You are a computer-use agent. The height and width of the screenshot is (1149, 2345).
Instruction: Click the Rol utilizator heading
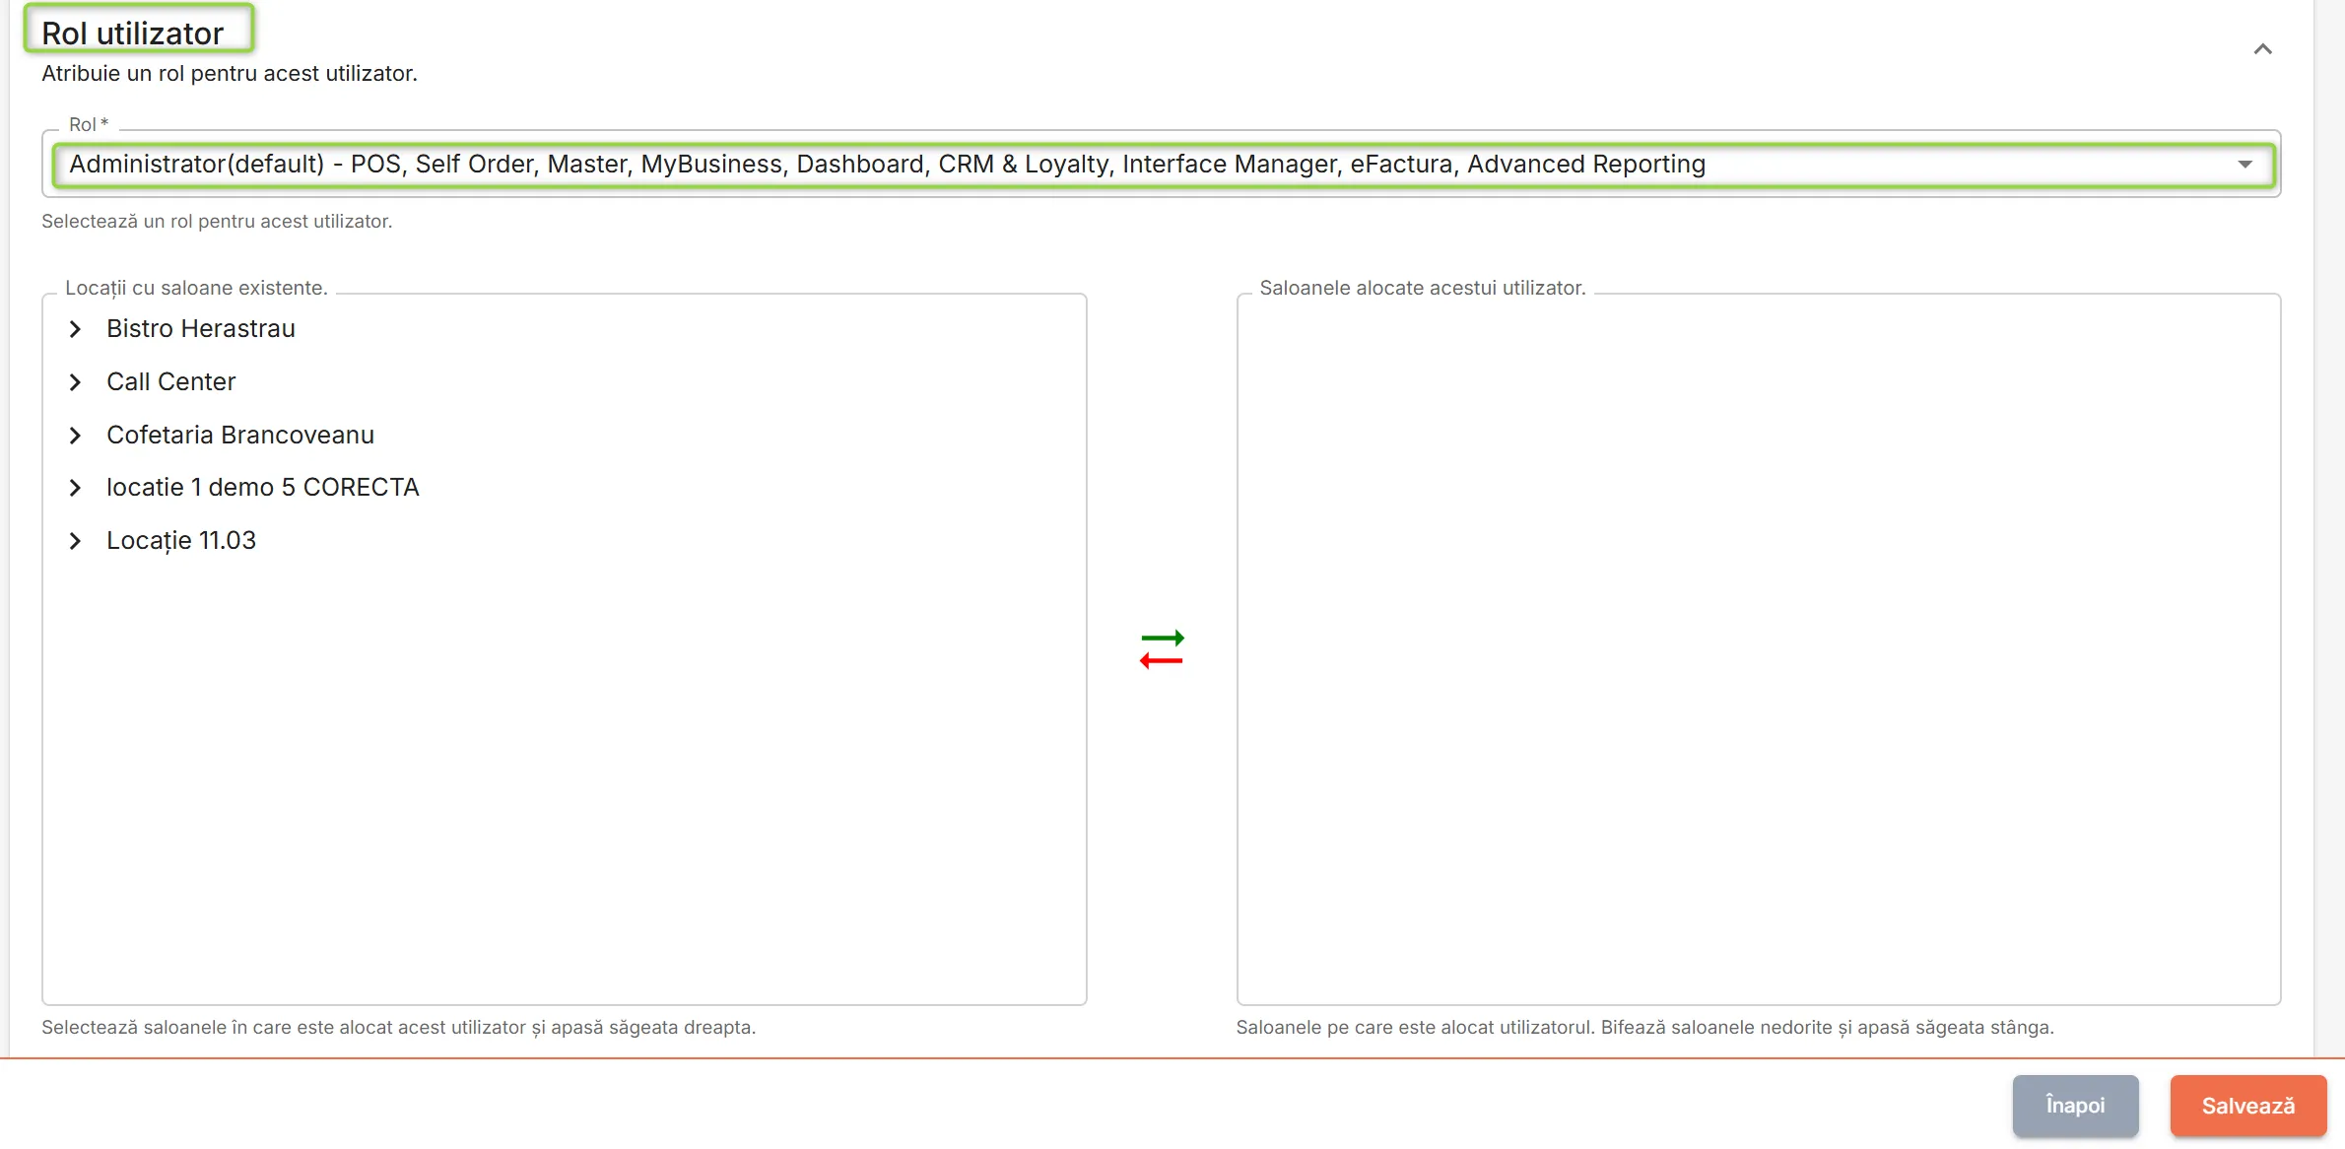(x=133, y=34)
